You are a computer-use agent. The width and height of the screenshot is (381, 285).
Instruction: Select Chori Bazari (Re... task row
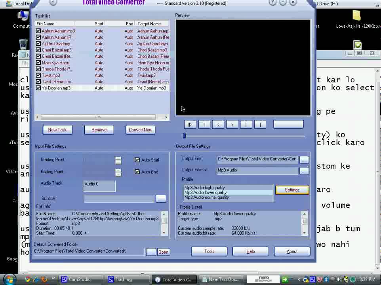click(102, 56)
